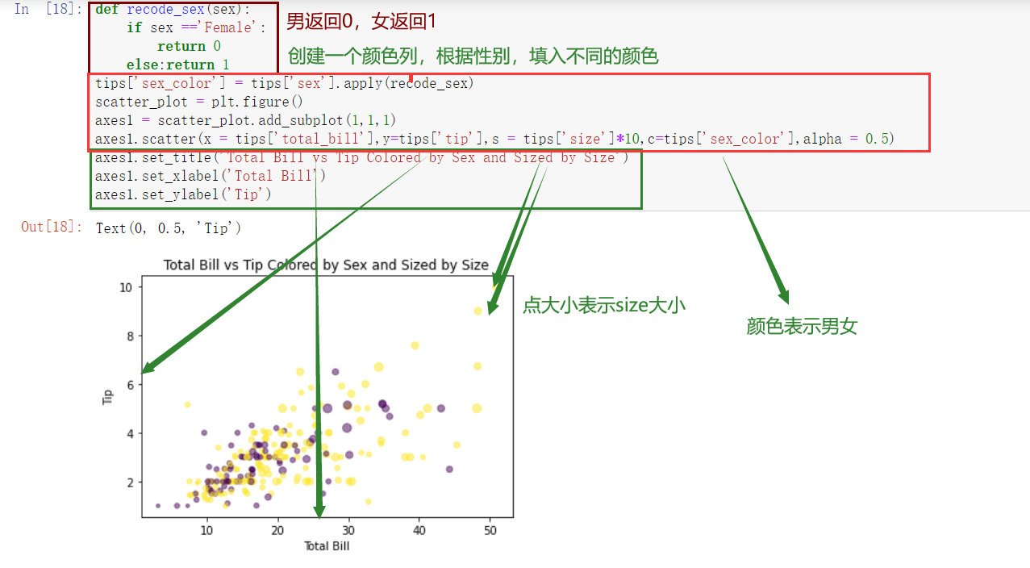Click the x-axis tick label 50

(x=490, y=529)
